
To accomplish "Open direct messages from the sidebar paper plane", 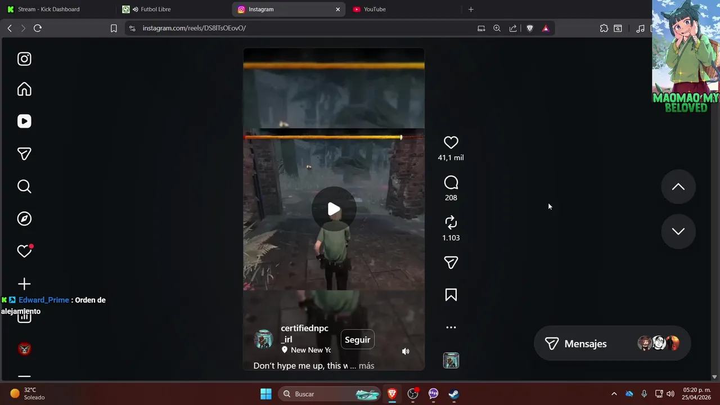I will (x=24, y=154).
